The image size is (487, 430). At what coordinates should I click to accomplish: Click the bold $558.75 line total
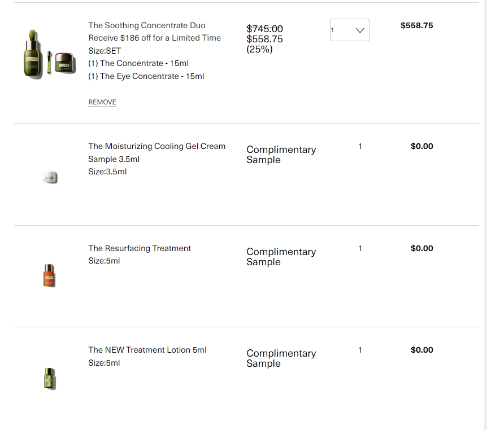pyautogui.click(x=416, y=25)
